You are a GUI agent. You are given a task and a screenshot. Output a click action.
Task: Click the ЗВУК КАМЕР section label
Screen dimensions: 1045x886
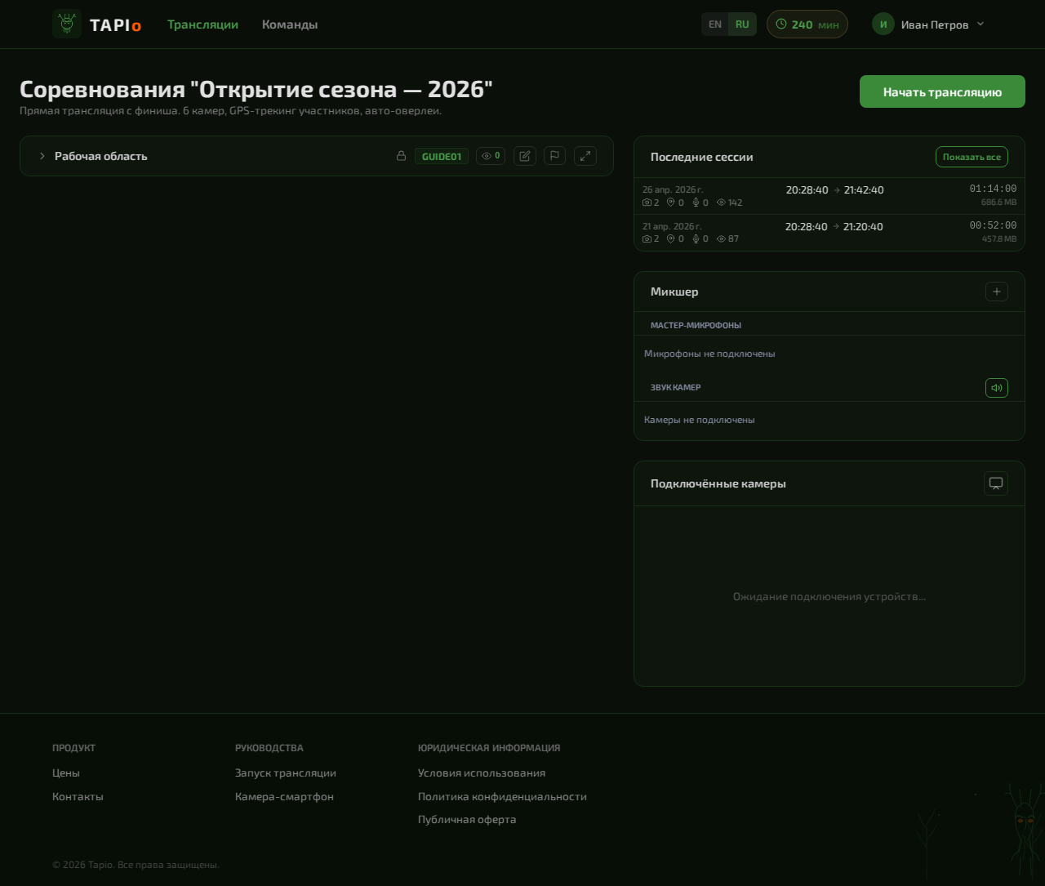point(676,387)
